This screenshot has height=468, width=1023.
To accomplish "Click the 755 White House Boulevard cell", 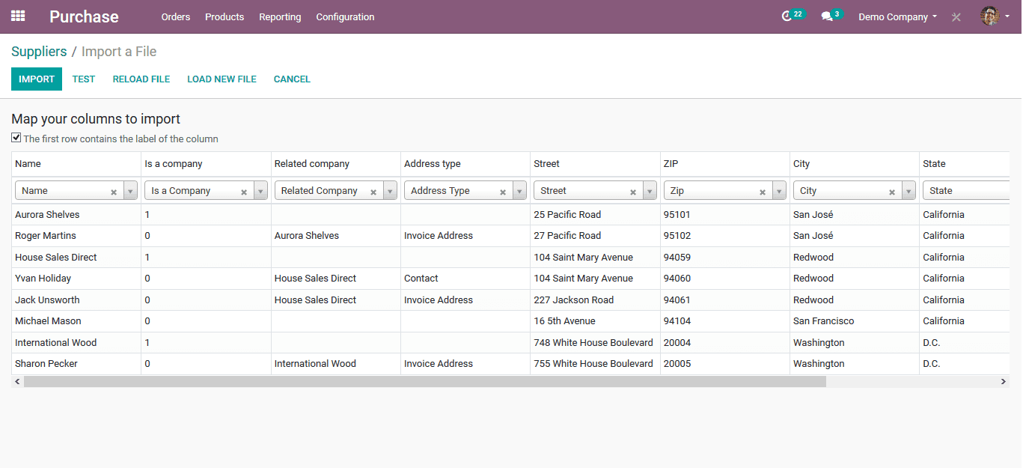I will click(593, 363).
